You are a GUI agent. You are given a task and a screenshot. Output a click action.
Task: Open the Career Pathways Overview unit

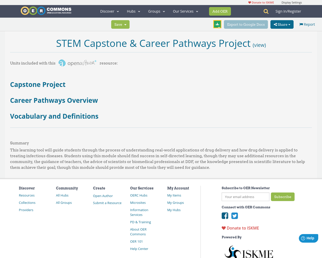pyautogui.click(x=54, y=100)
